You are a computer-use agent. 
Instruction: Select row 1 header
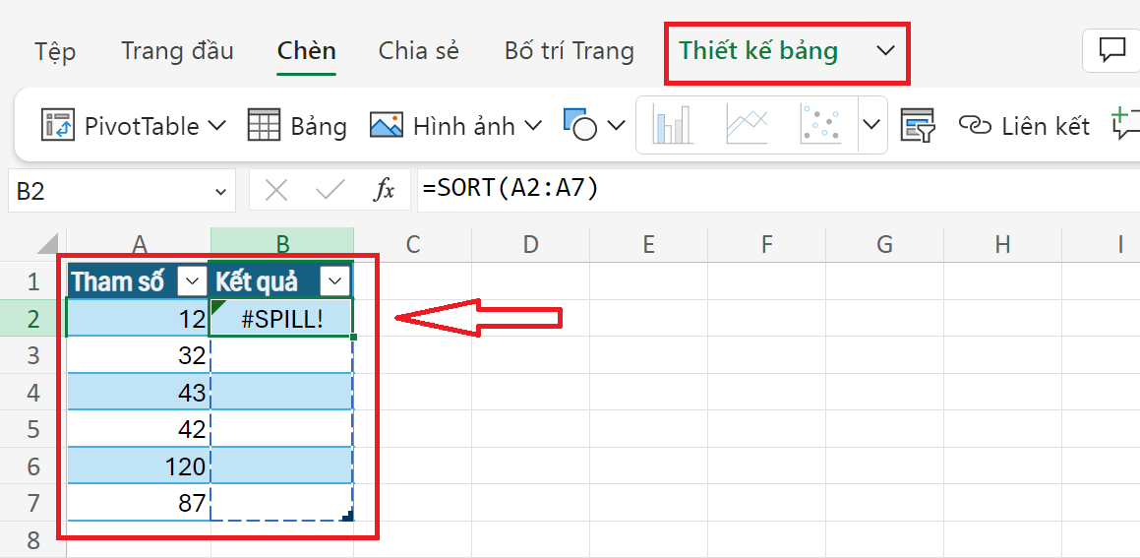tap(32, 280)
